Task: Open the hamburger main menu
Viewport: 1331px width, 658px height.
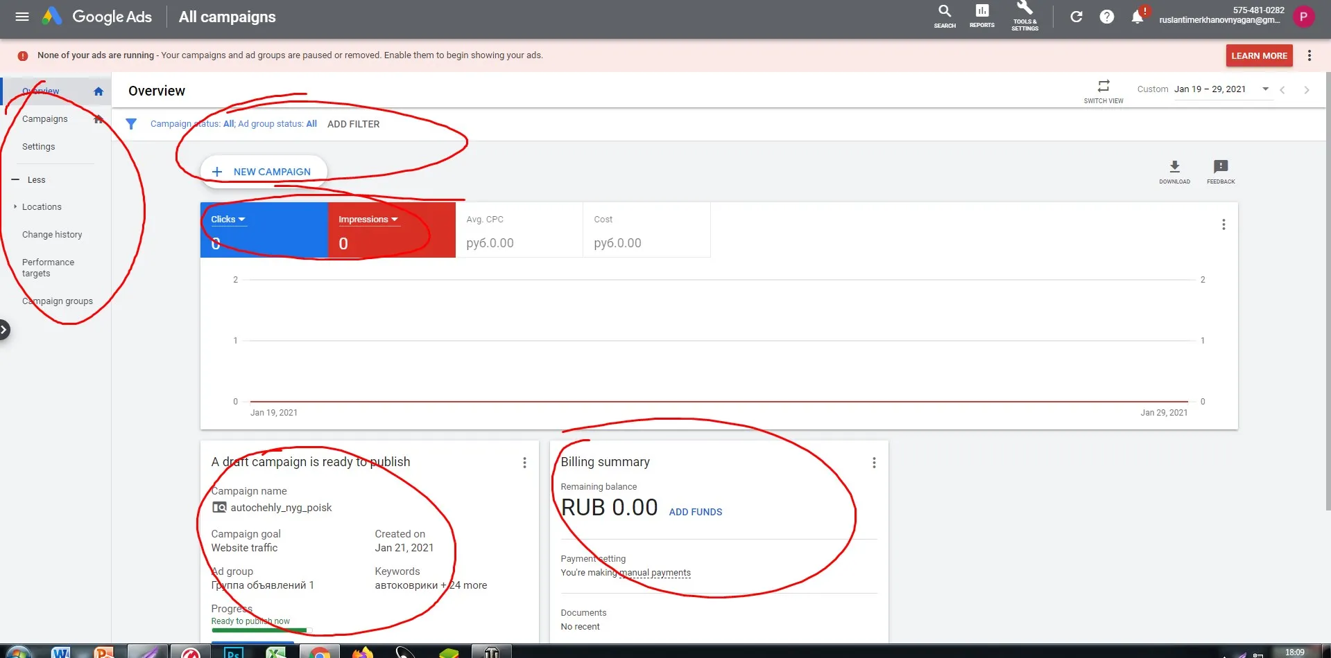Action: (x=22, y=17)
